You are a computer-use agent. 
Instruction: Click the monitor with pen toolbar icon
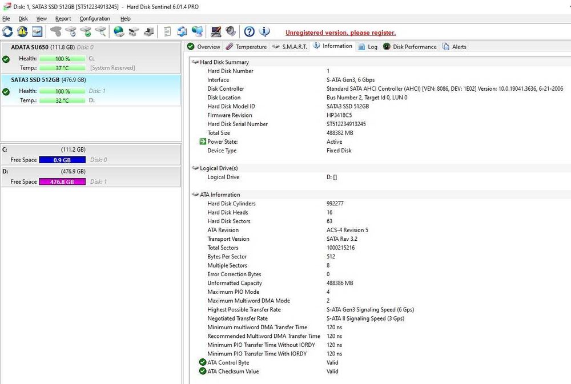point(216,31)
